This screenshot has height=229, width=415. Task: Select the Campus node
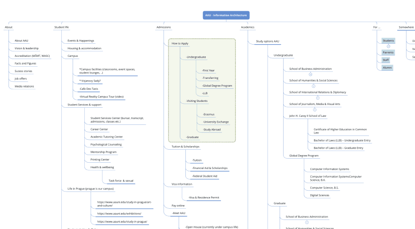click(73, 56)
